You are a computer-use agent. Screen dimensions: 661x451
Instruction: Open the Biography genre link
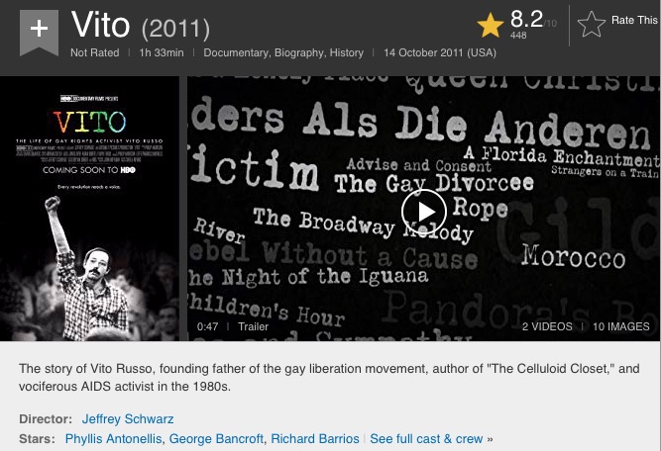click(311, 52)
